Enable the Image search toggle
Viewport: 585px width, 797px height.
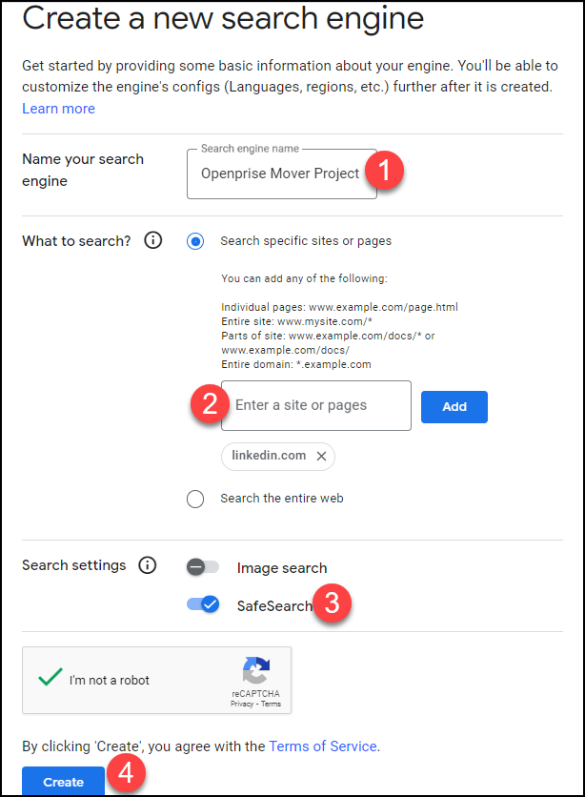coord(202,567)
